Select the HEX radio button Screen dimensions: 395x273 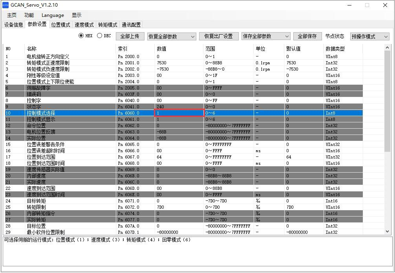click(81, 36)
